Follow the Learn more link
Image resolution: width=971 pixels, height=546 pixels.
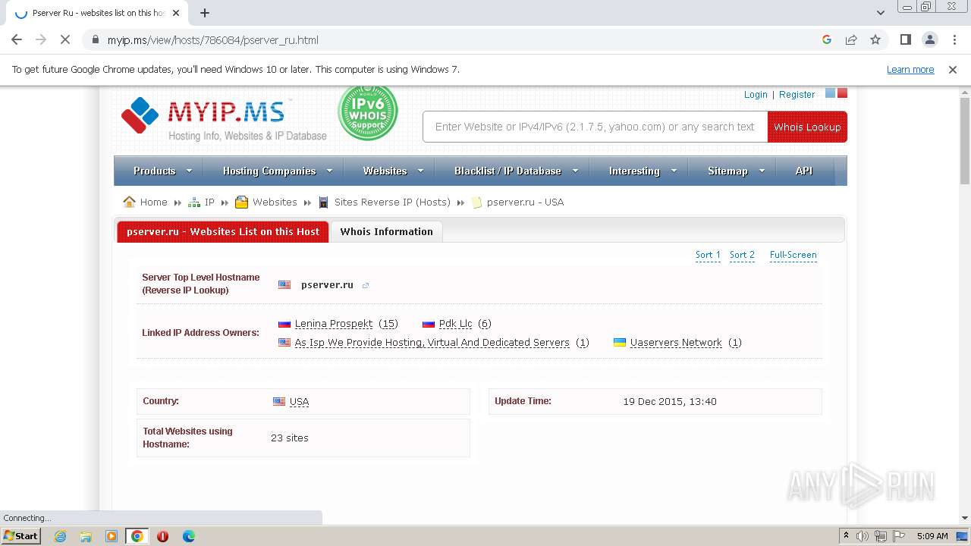(x=910, y=70)
